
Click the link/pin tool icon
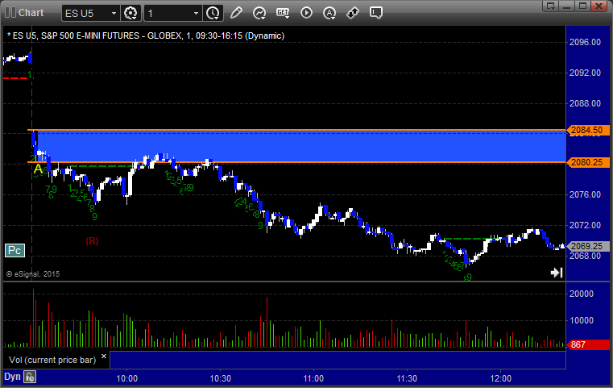(353, 13)
